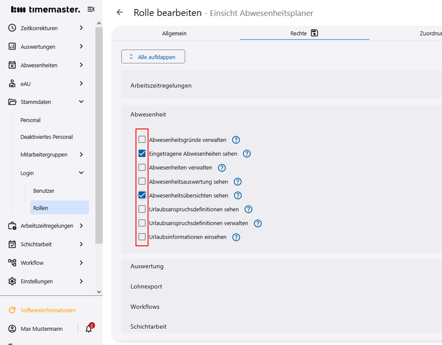The height and width of the screenshot is (345, 442).
Task: Open the notification bell with red badge
Action: 89,329
